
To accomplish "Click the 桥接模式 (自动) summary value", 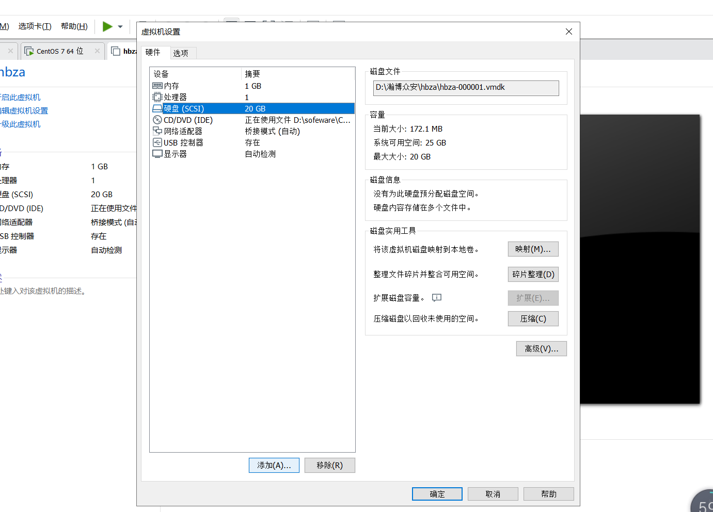I will [x=273, y=131].
